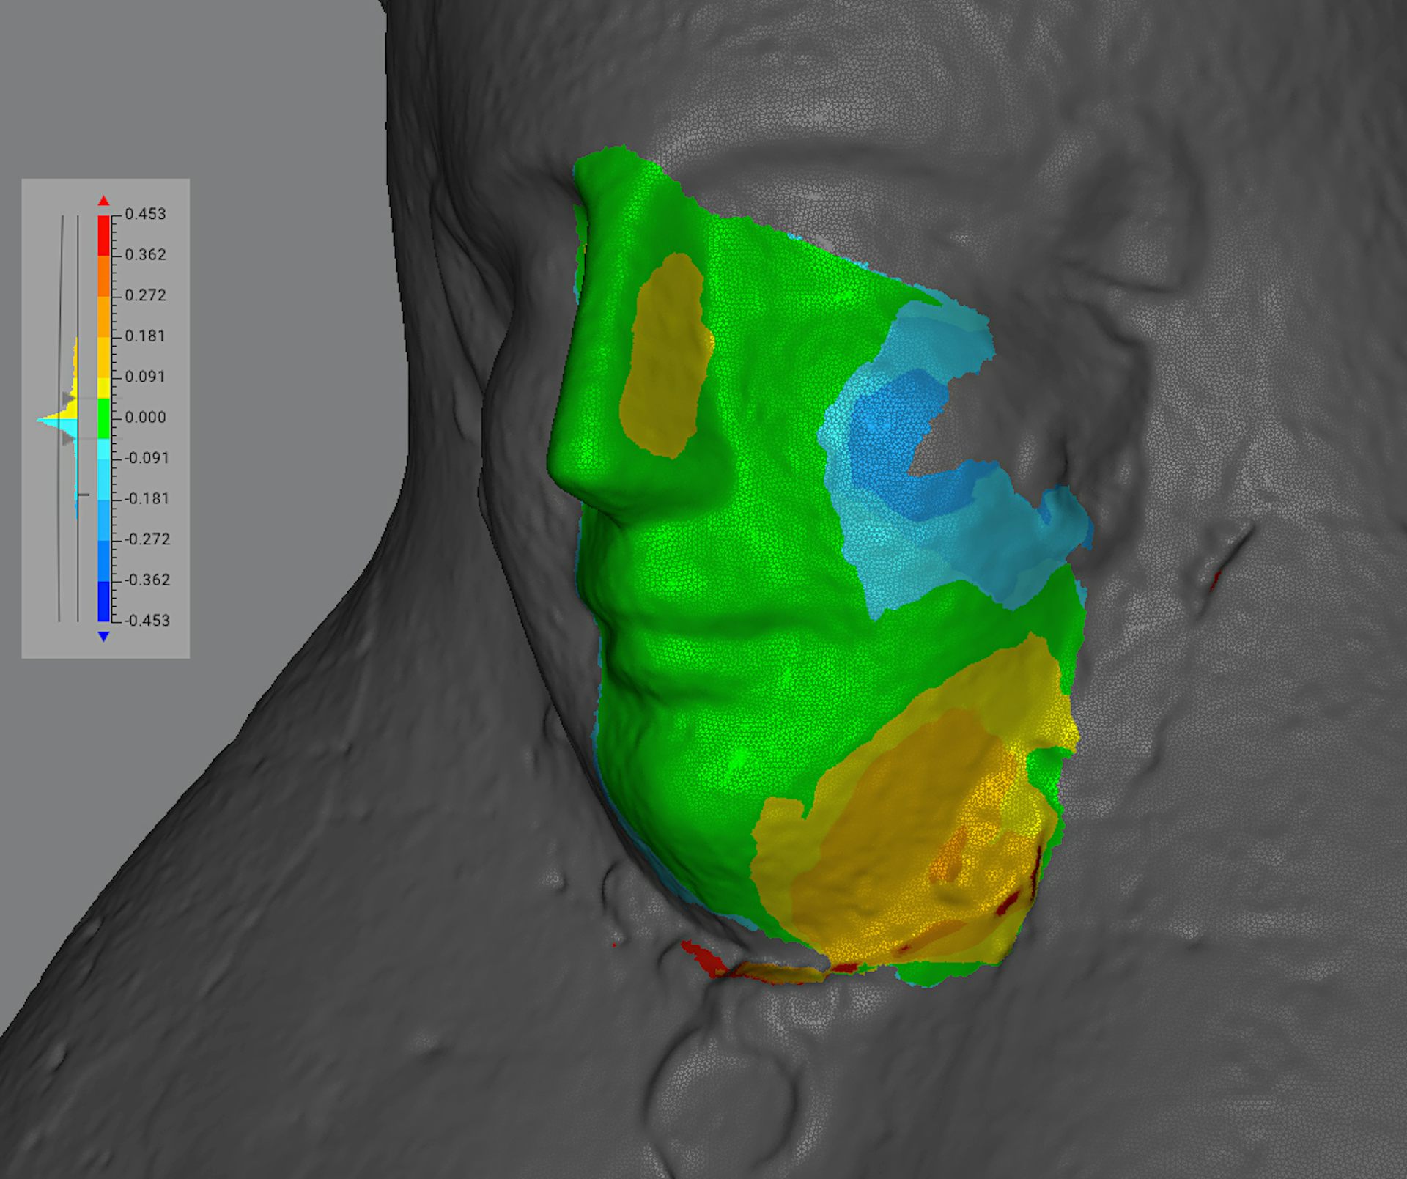Click the blue down-triangle below the color scale

click(104, 636)
